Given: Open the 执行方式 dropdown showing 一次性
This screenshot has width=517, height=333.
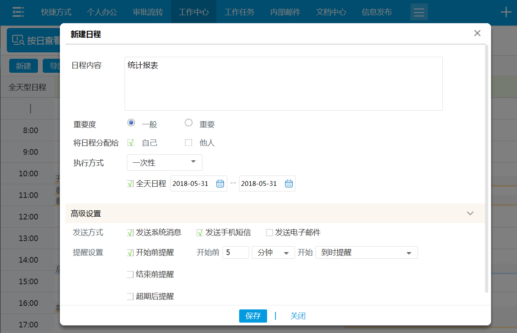Looking at the screenshot, I should click(164, 162).
